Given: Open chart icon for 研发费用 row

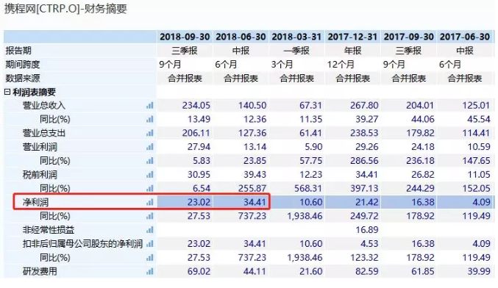Looking at the screenshot, I should (149, 271).
